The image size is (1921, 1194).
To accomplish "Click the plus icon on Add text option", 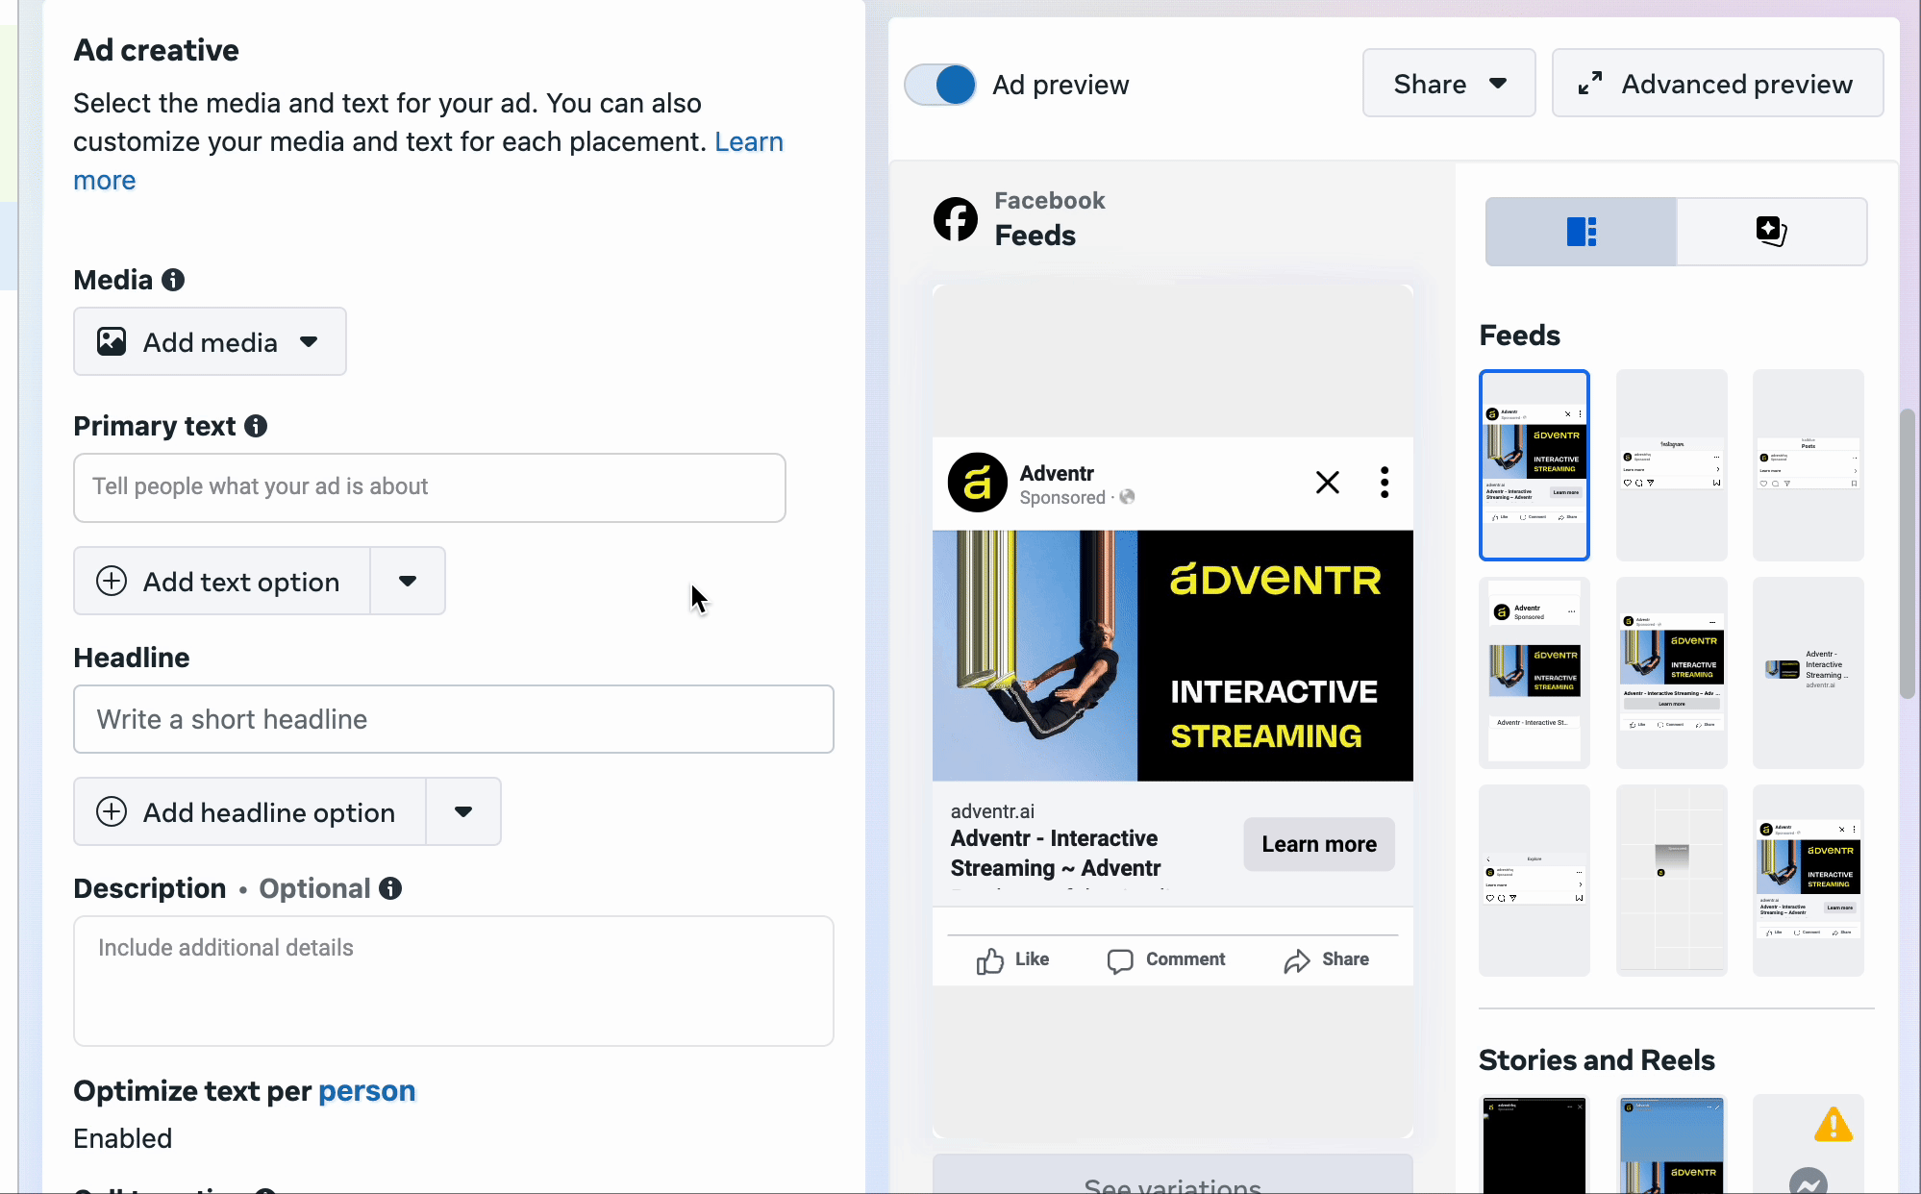I will point(112,581).
